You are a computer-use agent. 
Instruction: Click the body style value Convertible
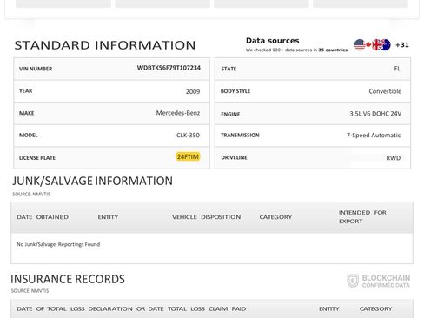(x=385, y=91)
